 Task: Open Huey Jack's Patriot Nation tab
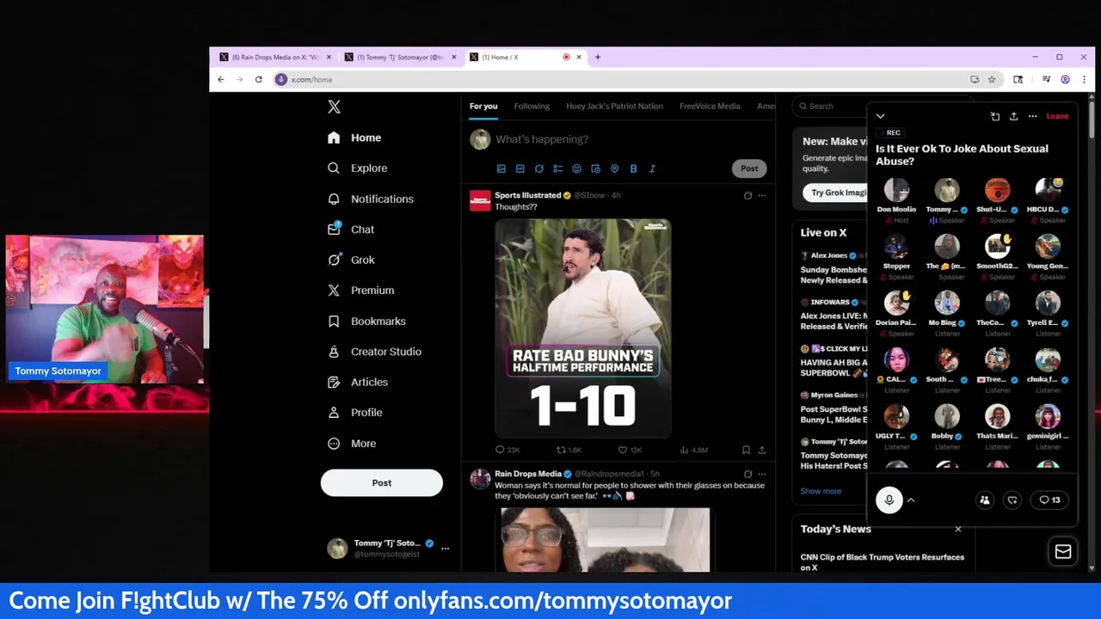point(614,106)
